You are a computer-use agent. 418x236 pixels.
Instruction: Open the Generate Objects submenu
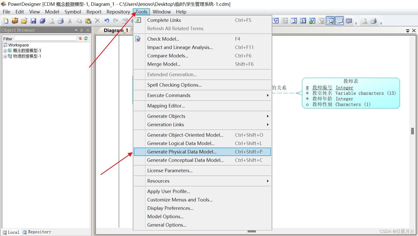point(202,116)
